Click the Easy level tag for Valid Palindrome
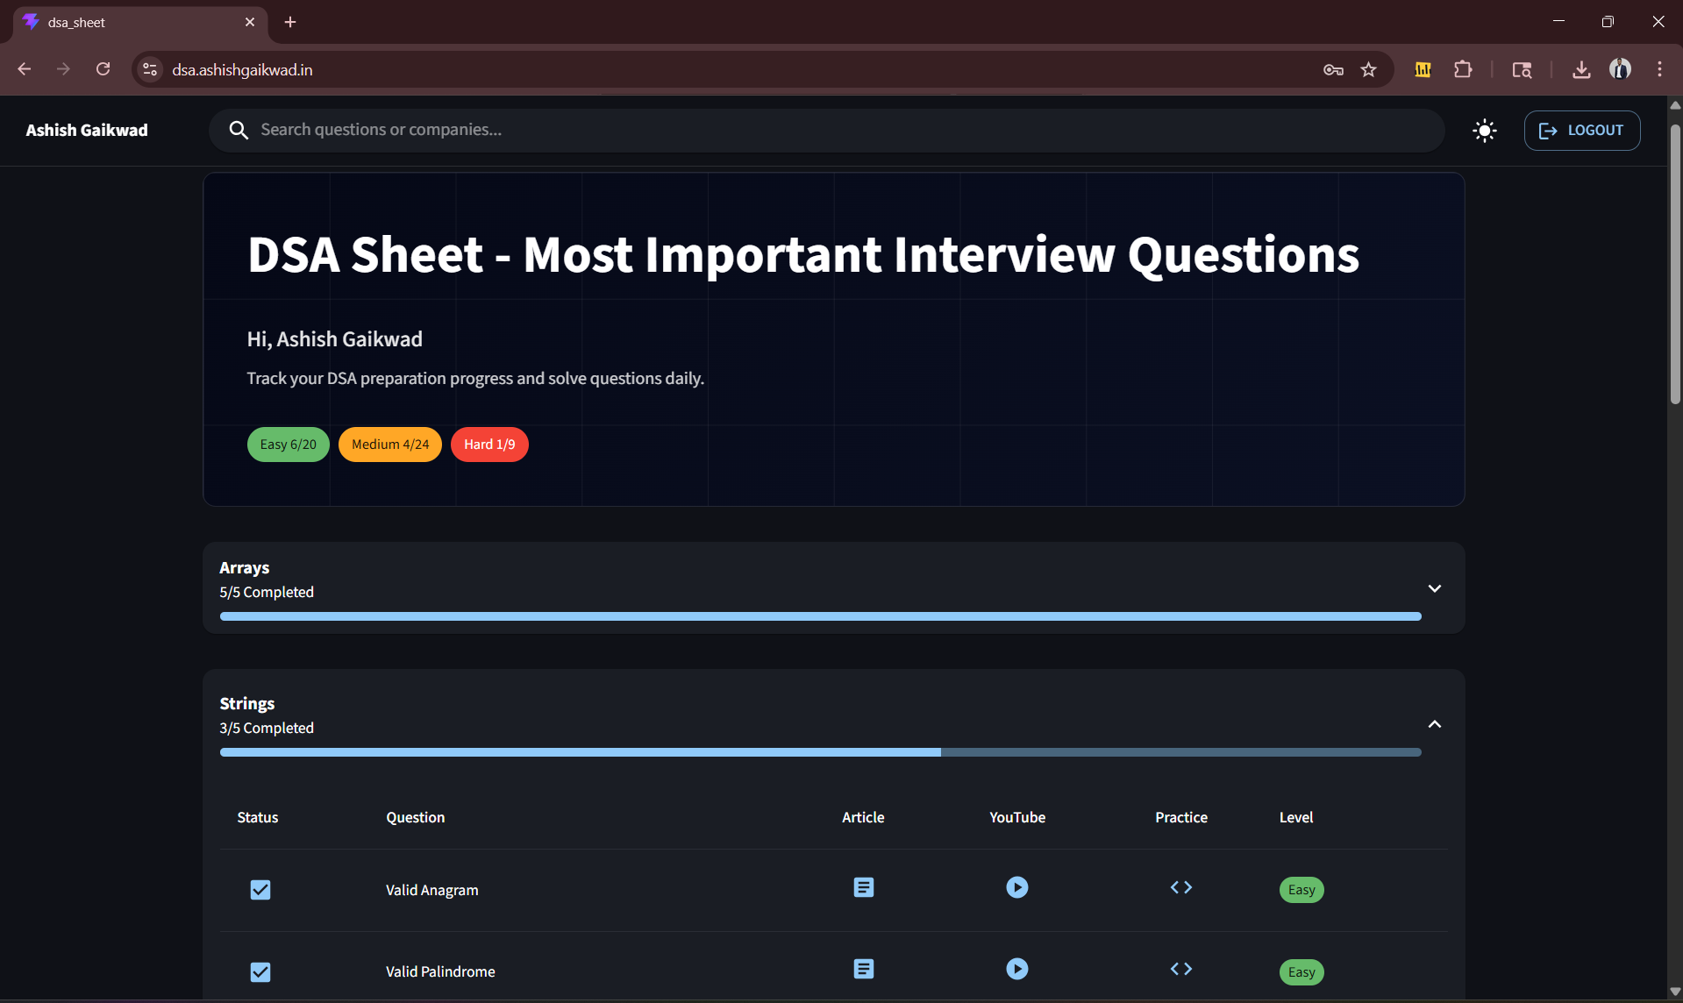Viewport: 1683px width, 1003px height. tap(1301, 971)
